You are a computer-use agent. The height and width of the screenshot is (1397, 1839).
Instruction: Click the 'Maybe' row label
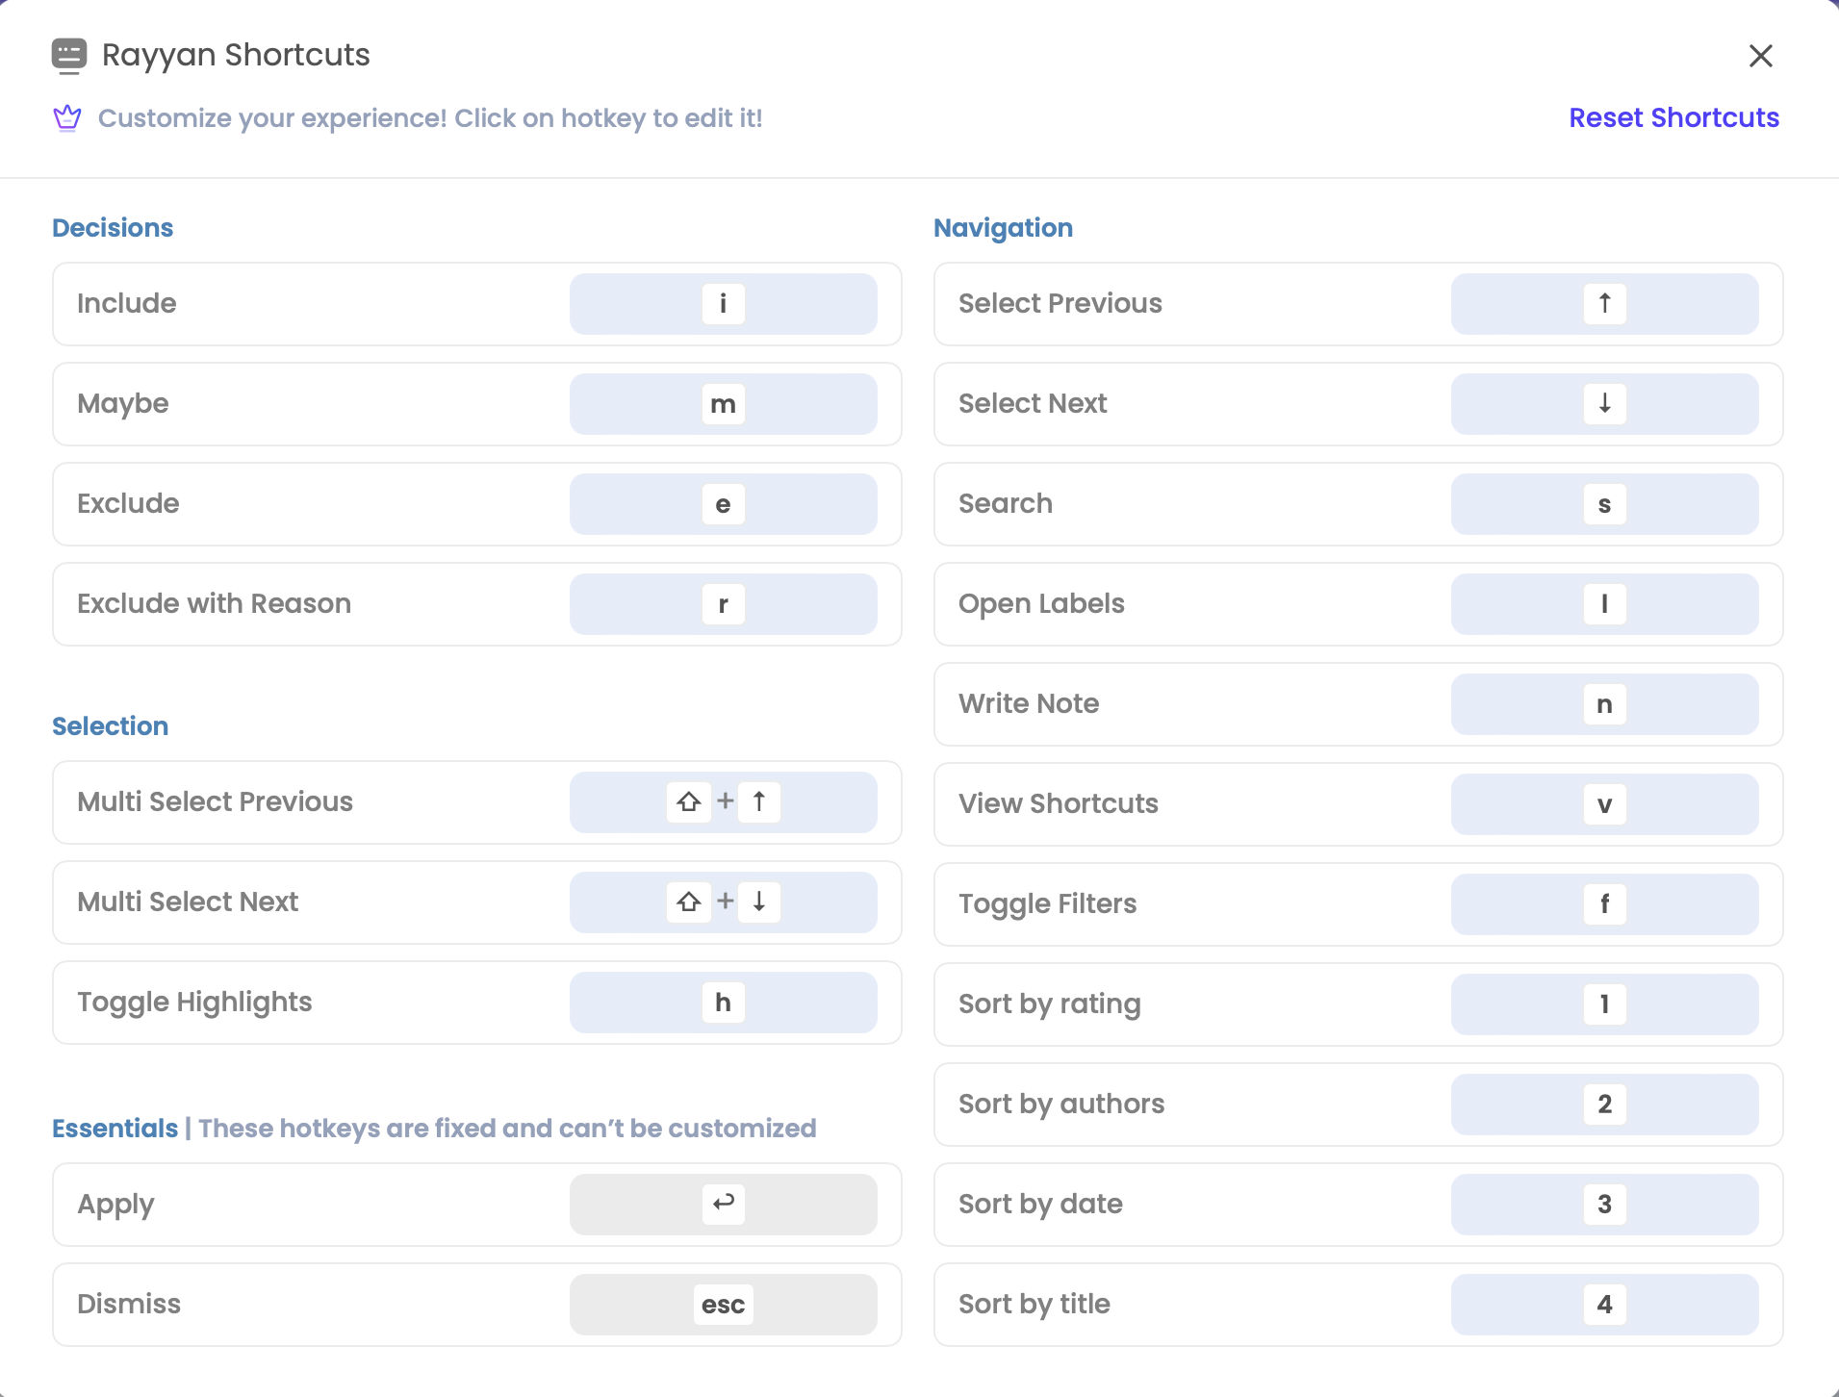[x=123, y=404]
